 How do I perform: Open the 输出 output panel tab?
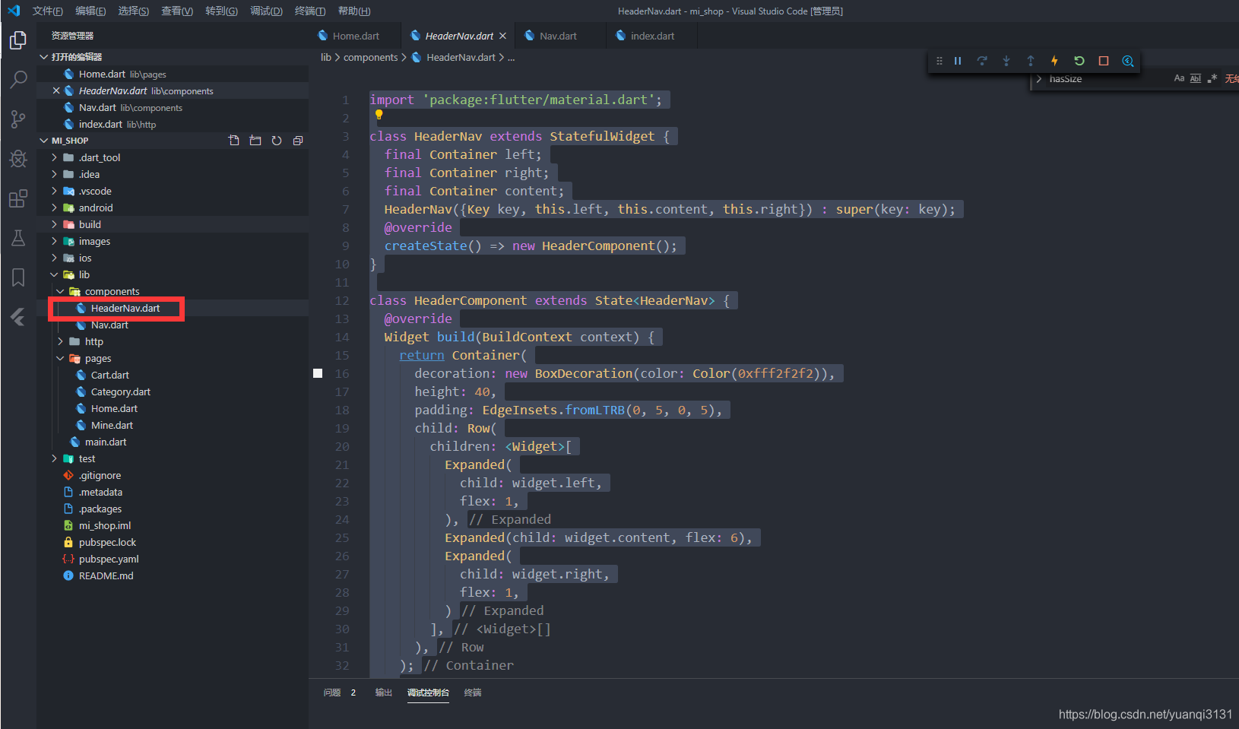click(x=383, y=693)
